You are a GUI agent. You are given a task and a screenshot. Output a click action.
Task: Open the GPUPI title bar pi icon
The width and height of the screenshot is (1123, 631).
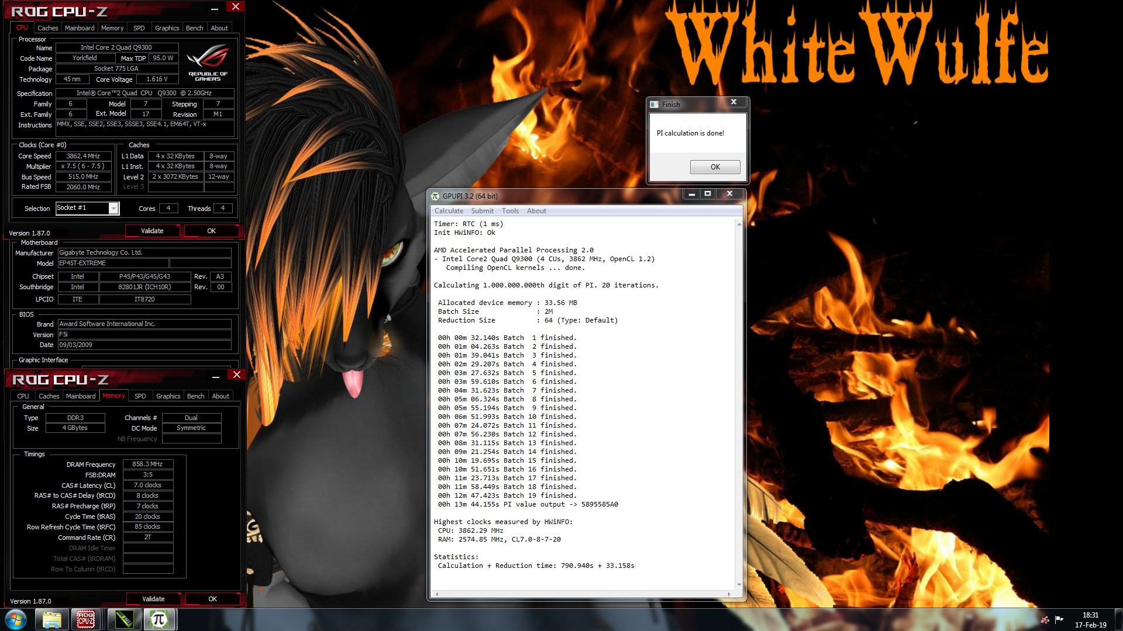pyautogui.click(x=435, y=196)
